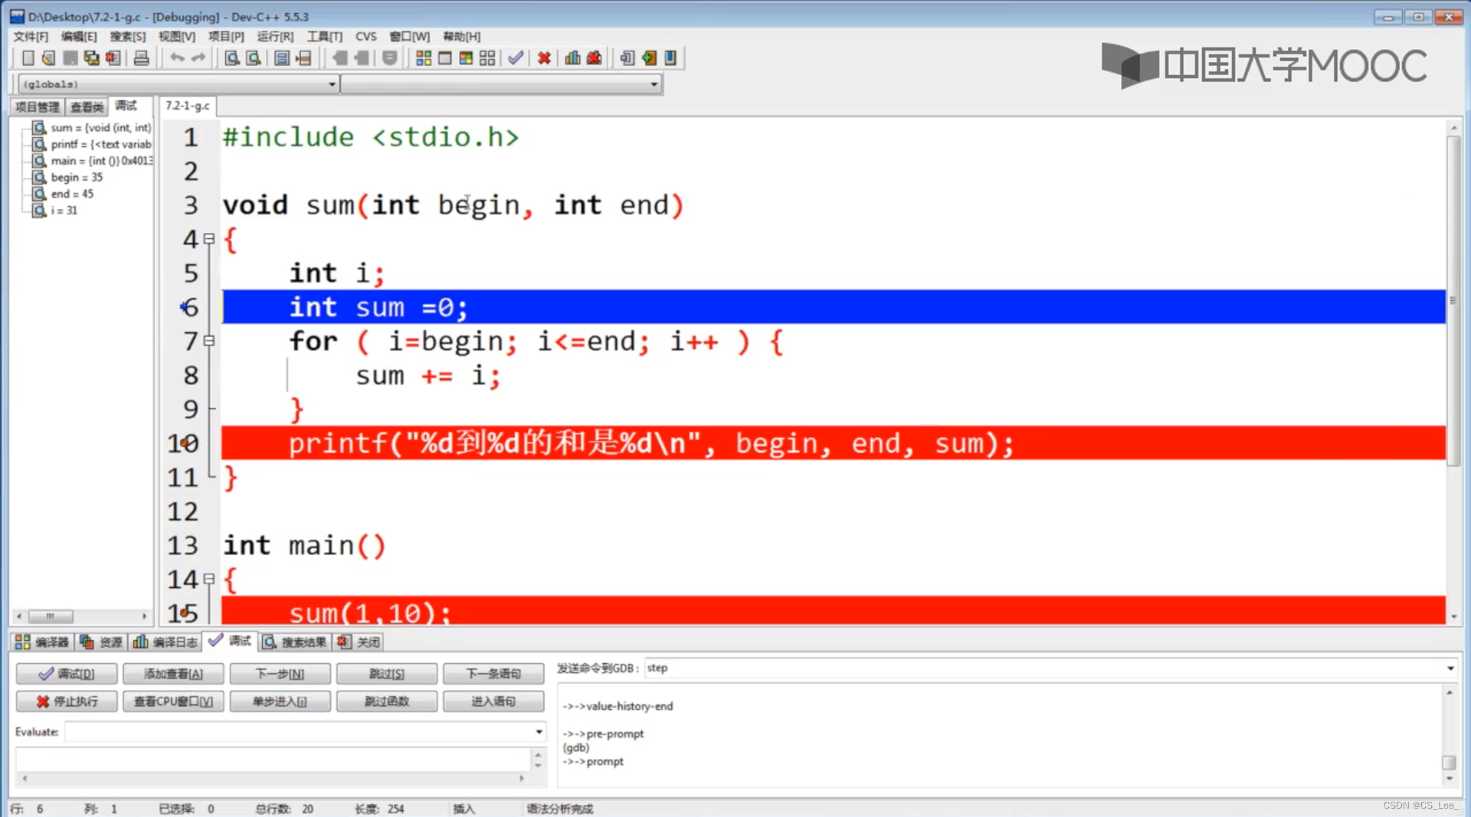The height and width of the screenshot is (817, 1471).
Task: Click the Print toolbar icon
Action: [141, 58]
